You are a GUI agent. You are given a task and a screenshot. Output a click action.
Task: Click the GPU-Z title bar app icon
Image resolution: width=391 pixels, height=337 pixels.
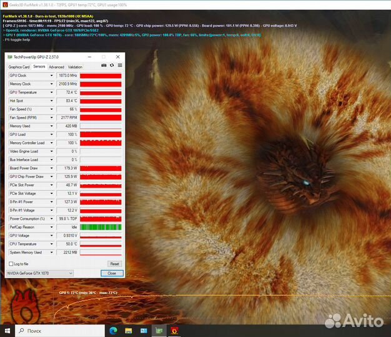click(x=10, y=57)
